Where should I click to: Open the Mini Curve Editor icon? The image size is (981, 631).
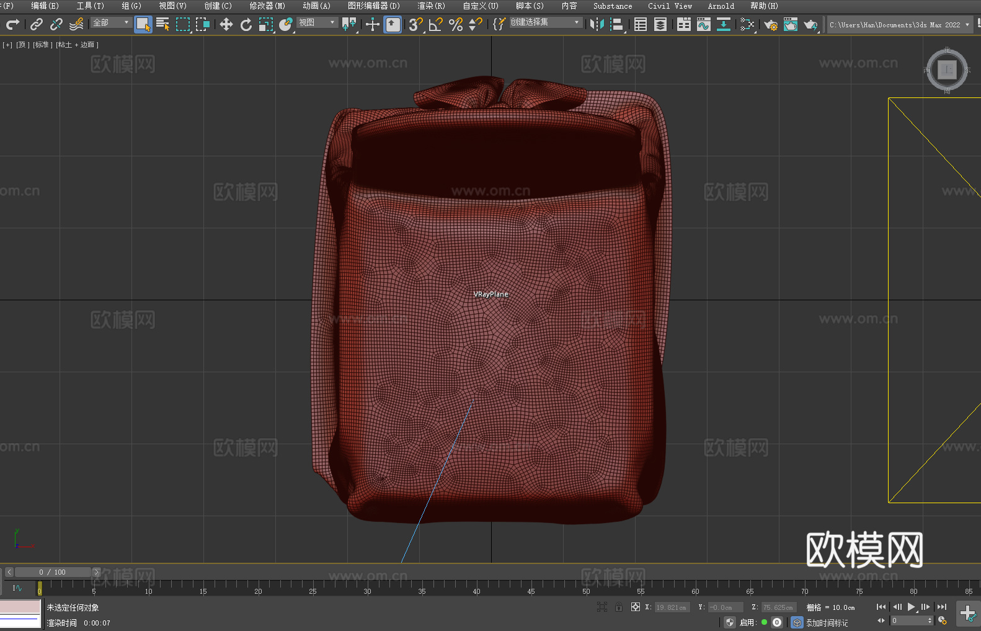(17, 588)
